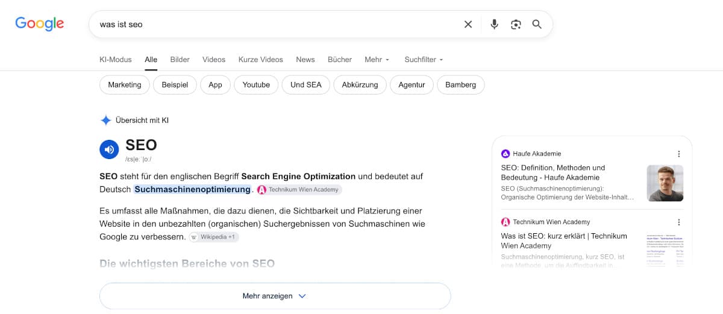Switch to the Bilder tab
The image size is (723, 314).
tap(180, 60)
